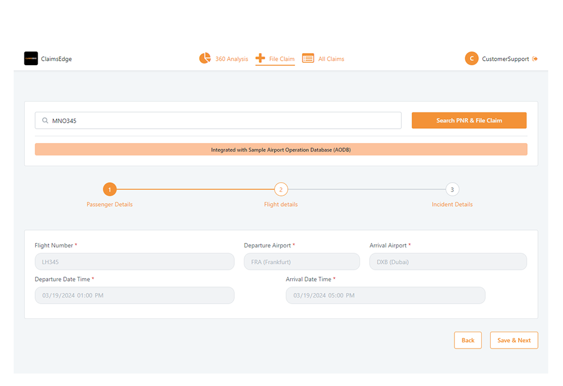563x386 pixels.
Task: Click the magnifier icon in search box
Action: pyautogui.click(x=45, y=120)
